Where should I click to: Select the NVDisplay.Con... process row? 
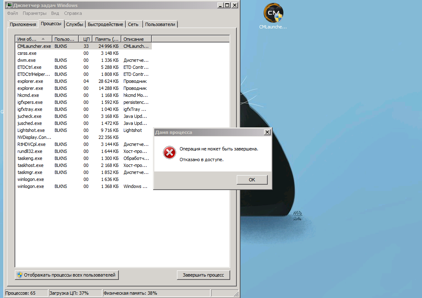click(84, 137)
